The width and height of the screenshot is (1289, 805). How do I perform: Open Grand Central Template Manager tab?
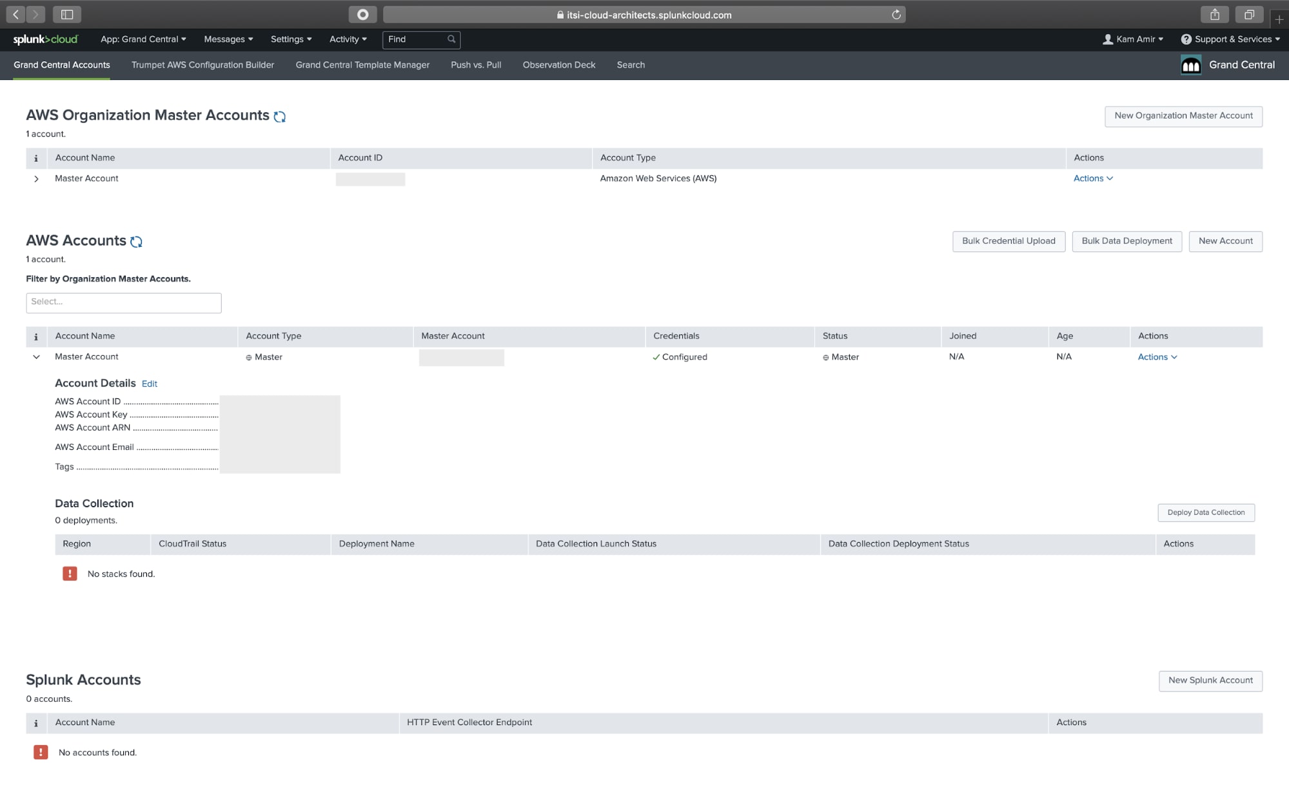362,65
